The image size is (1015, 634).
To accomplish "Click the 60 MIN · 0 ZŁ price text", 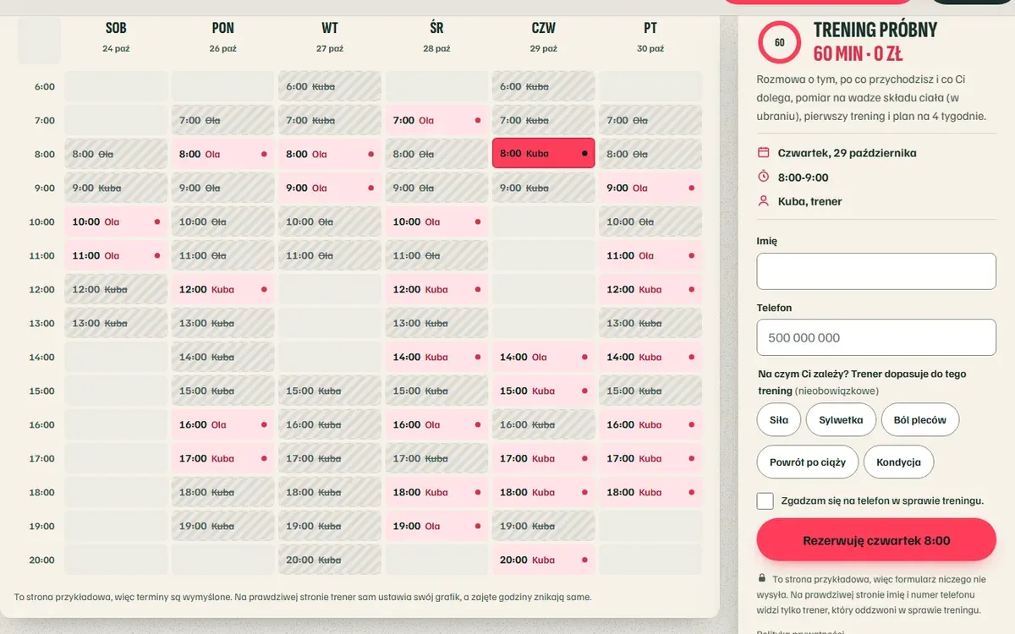I will 859,53.
